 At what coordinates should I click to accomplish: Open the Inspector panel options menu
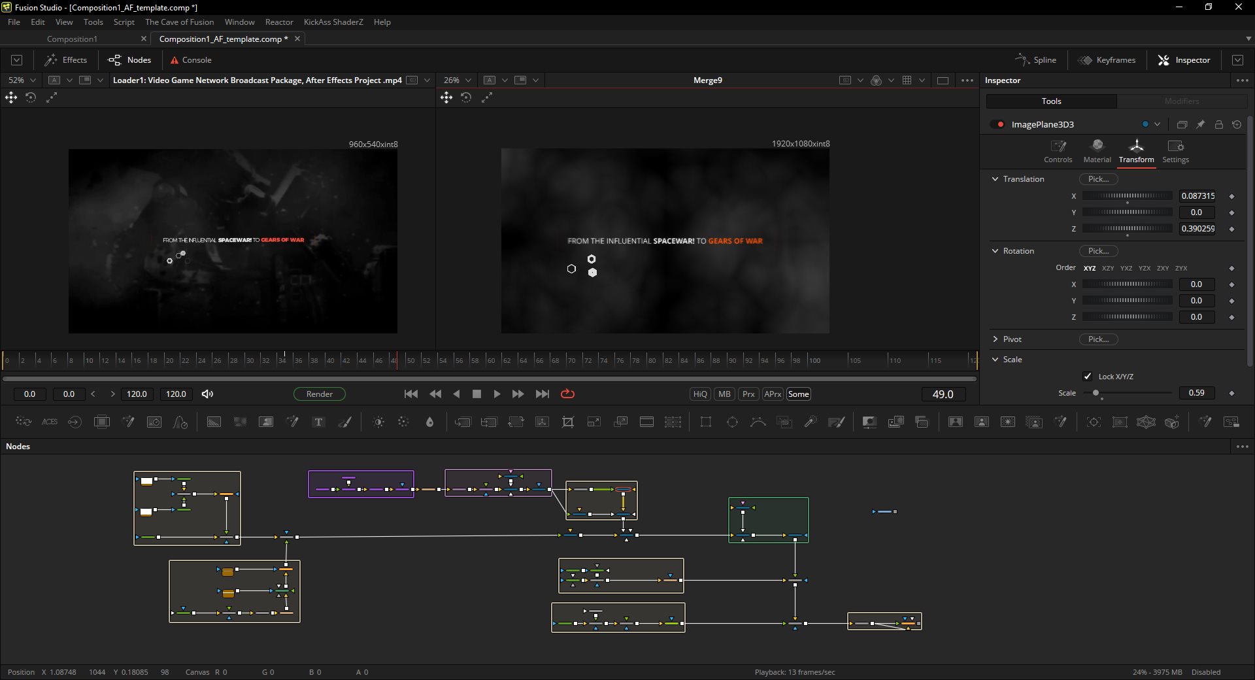[x=1242, y=80]
